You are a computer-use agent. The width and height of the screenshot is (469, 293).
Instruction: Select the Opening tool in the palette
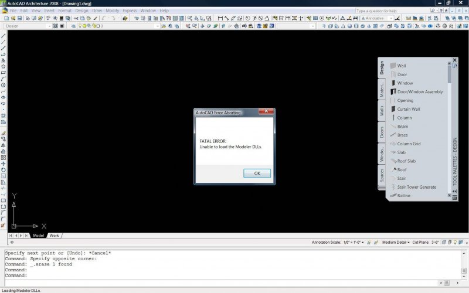[402, 100]
